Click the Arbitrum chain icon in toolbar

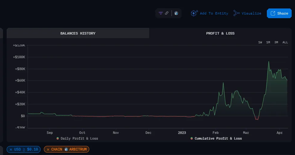pyautogui.click(x=176, y=13)
